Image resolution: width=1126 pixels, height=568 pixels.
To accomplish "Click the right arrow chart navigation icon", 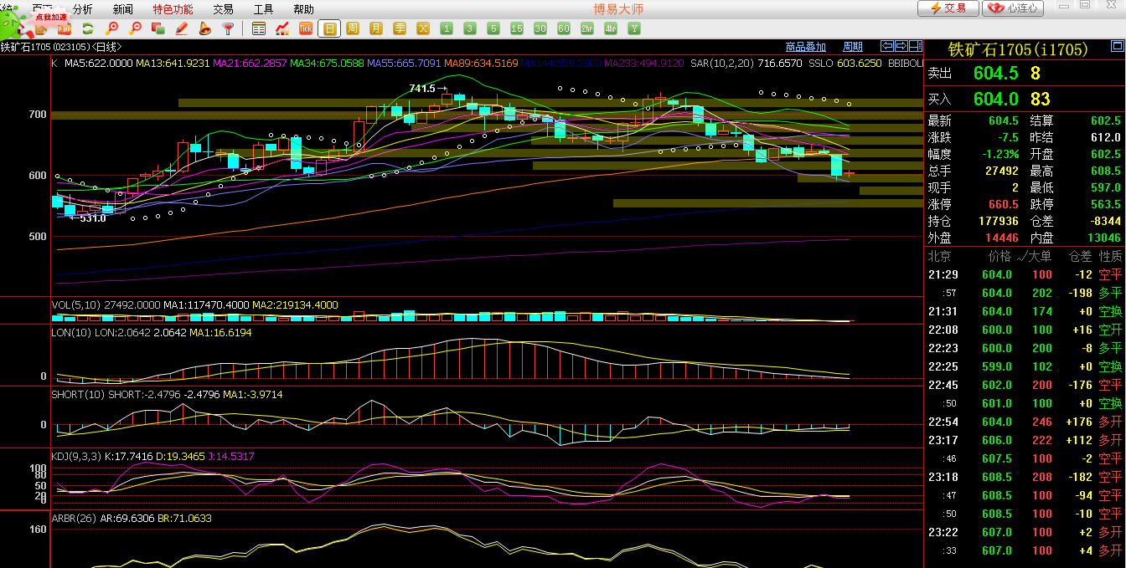I will [900, 46].
